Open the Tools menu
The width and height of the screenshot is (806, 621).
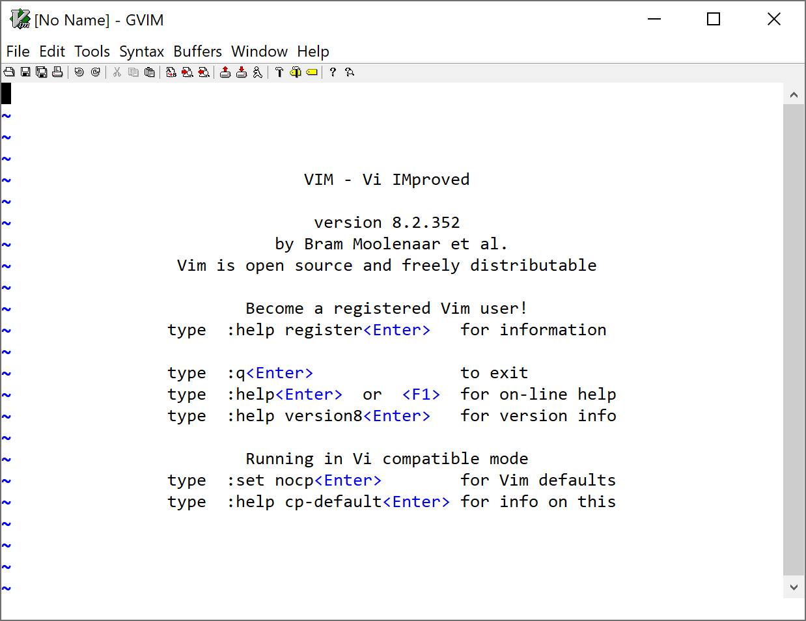coord(91,51)
